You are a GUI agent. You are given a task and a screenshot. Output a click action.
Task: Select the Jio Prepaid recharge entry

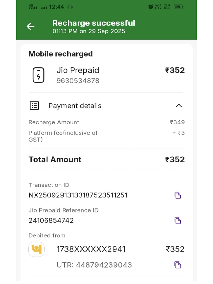coord(106,75)
